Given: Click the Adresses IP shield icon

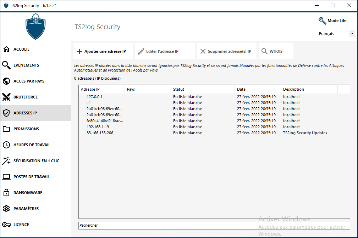Looking at the screenshot, I should click(x=6, y=113).
